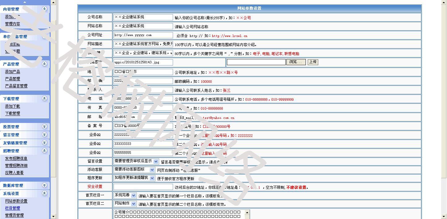Open the 浮动客服 dropdown
The width and height of the screenshot is (447, 219).
152,170
